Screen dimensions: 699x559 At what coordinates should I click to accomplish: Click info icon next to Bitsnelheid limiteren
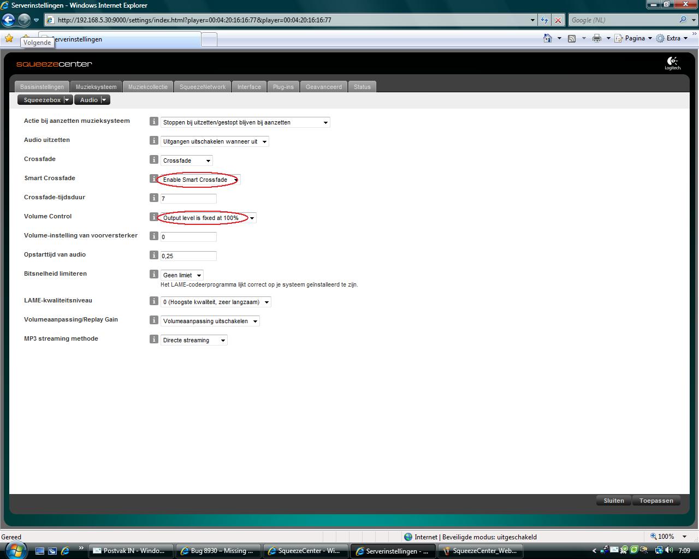[x=154, y=275]
